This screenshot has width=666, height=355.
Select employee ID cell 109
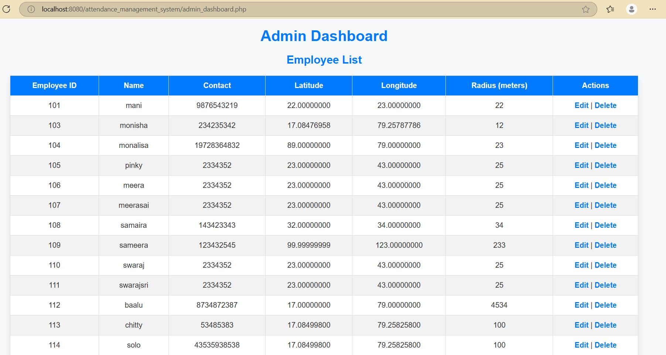click(x=54, y=245)
